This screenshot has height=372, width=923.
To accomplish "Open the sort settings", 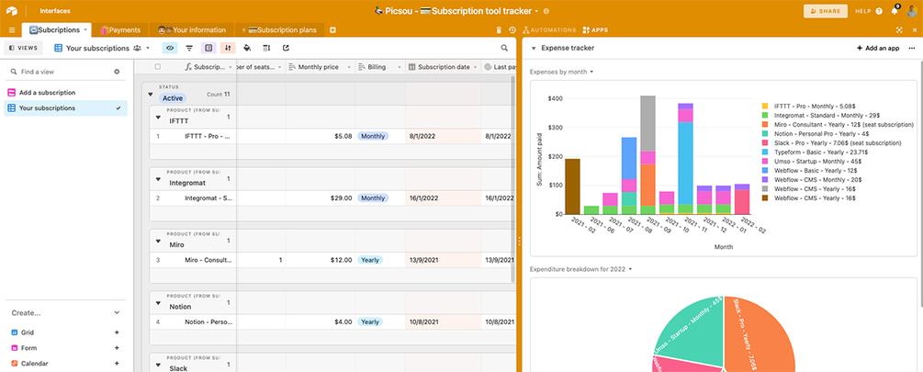I will (x=229, y=49).
